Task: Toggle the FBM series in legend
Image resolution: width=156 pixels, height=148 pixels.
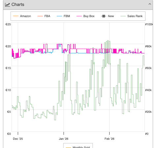Action: [63, 16]
